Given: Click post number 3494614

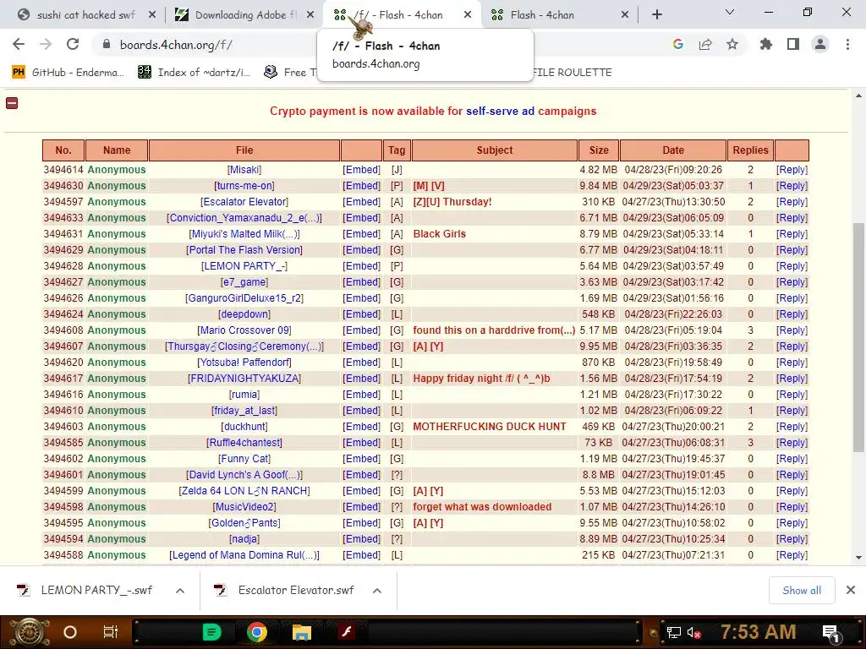Looking at the screenshot, I should click(x=63, y=170).
